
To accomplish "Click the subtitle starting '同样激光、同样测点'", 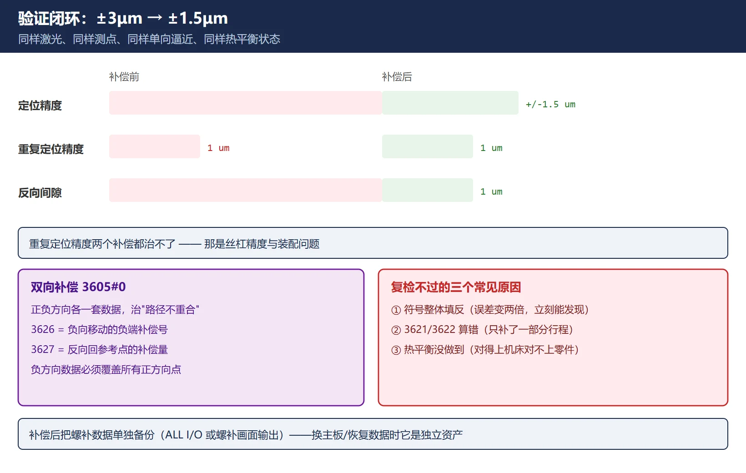I will point(149,39).
